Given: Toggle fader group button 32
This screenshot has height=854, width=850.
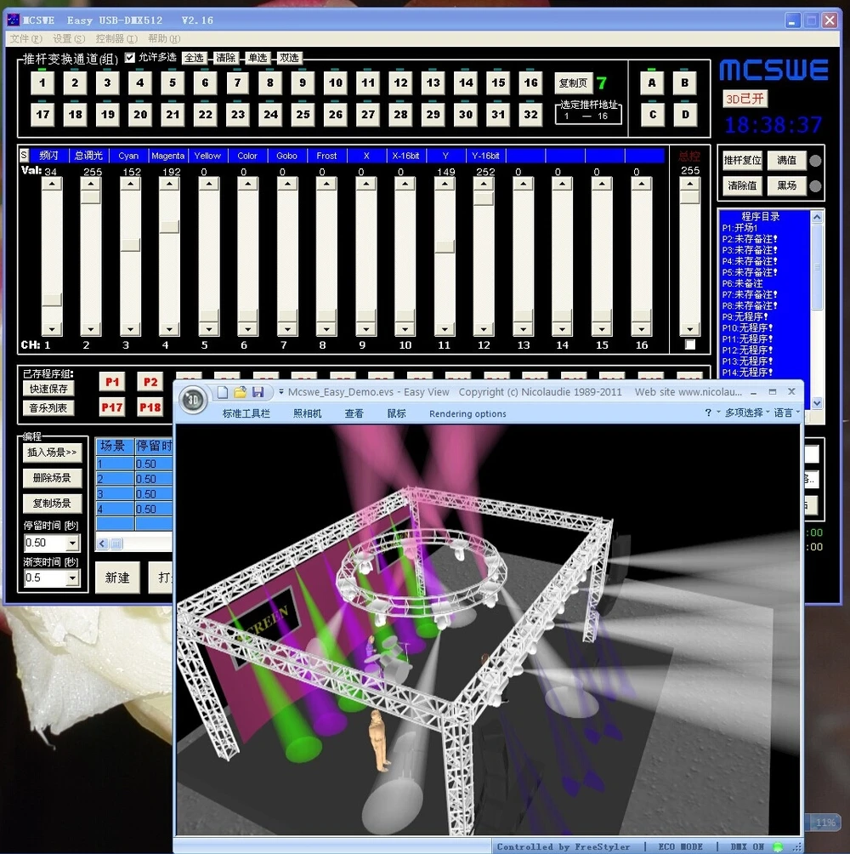Looking at the screenshot, I should pyautogui.click(x=530, y=114).
